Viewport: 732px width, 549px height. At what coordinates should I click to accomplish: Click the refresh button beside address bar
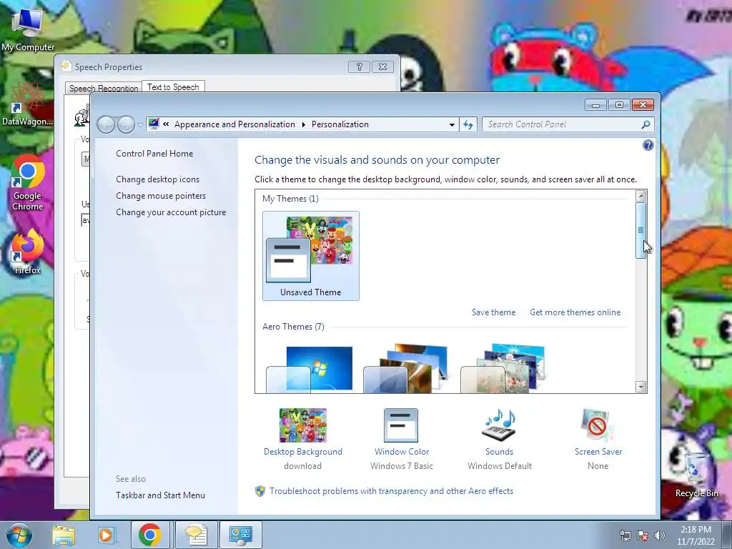tap(468, 124)
